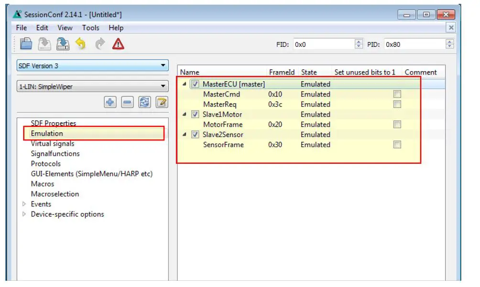This screenshot has height=287, width=480.
Task: Select SDF Properties in the tree
Action: (53, 123)
